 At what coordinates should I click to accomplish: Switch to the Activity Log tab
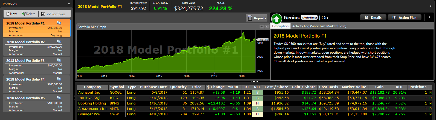319,26
